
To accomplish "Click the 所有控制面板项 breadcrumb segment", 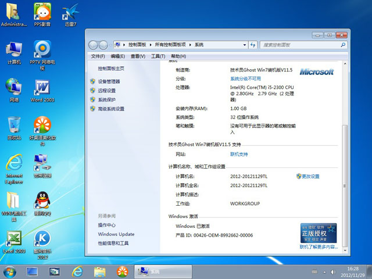I will coord(170,45).
